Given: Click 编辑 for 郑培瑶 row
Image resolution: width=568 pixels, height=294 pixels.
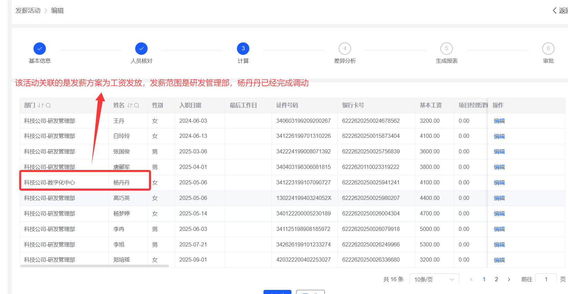Looking at the screenshot, I should point(499,260).
